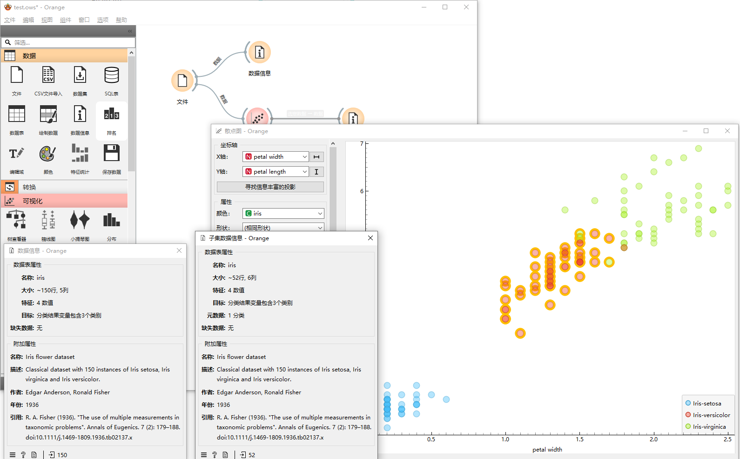This screenshot has height=459, width=740.
Task: Add the CSV文件导入 widget
Action: tap(48, 81)
